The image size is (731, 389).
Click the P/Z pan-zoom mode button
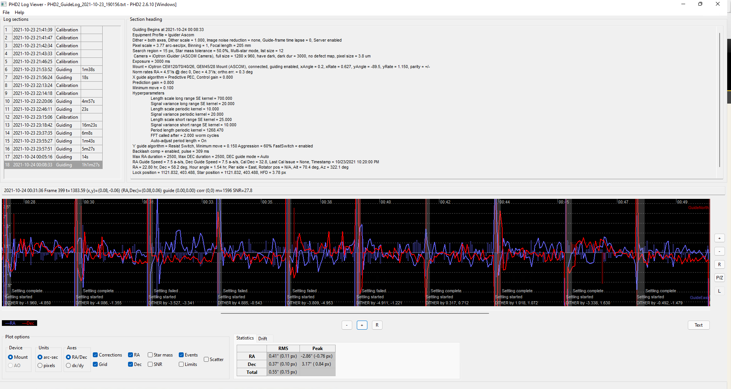click(x=719, y=278)
